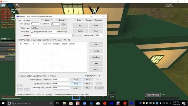Open the Roblox backpack icon
The image size is (188, 106).
[17, 5]
